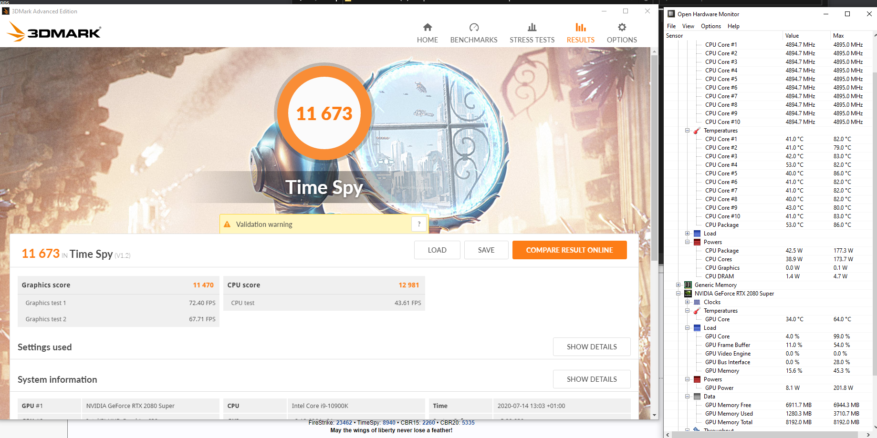Click the CPU score 12 981 value

[409, 285]
